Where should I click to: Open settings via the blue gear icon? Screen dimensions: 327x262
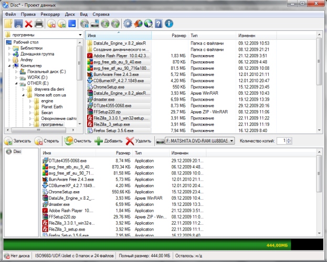click(128, 24)
